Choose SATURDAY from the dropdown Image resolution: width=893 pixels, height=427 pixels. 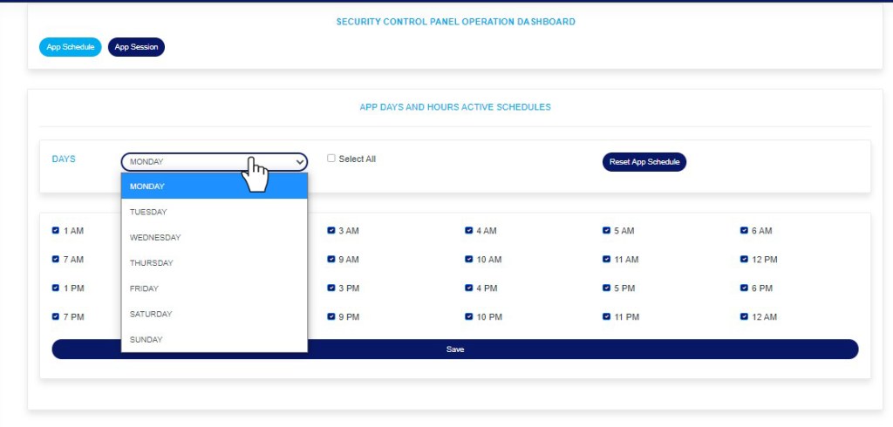click(x=151, y=314)
